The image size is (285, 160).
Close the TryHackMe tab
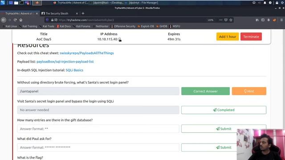coord(37,13)
